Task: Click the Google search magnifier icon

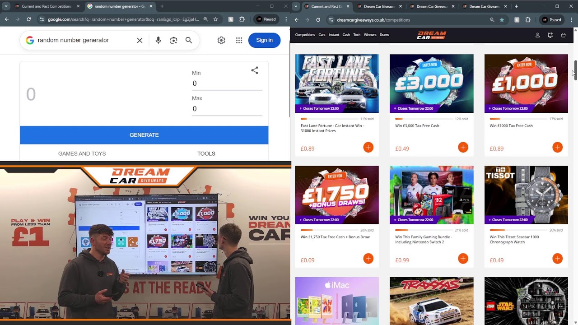Action: click(189, 40)
